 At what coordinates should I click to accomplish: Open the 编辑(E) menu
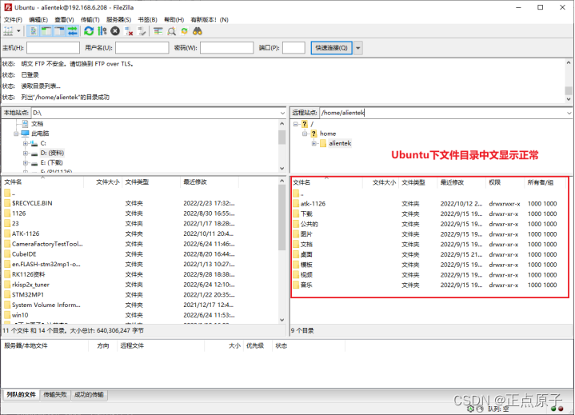38,19
